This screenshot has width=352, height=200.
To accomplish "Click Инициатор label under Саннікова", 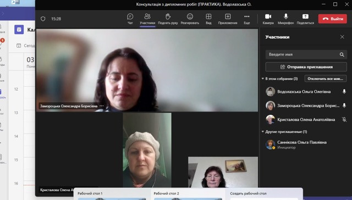I will [x=286, y=148].
